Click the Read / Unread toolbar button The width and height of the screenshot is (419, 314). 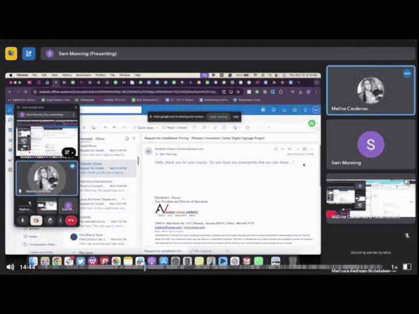[x=174, y=127]
